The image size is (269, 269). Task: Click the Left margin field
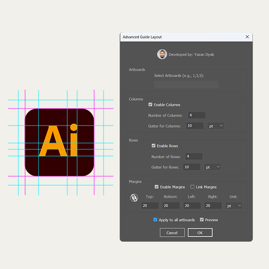[192, 206]
